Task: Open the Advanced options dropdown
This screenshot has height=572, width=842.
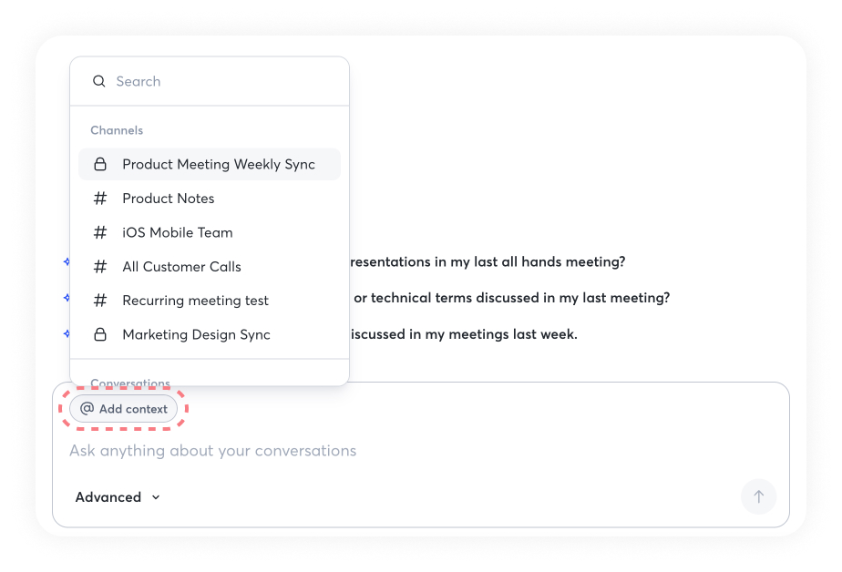Action: click(108, 497)
